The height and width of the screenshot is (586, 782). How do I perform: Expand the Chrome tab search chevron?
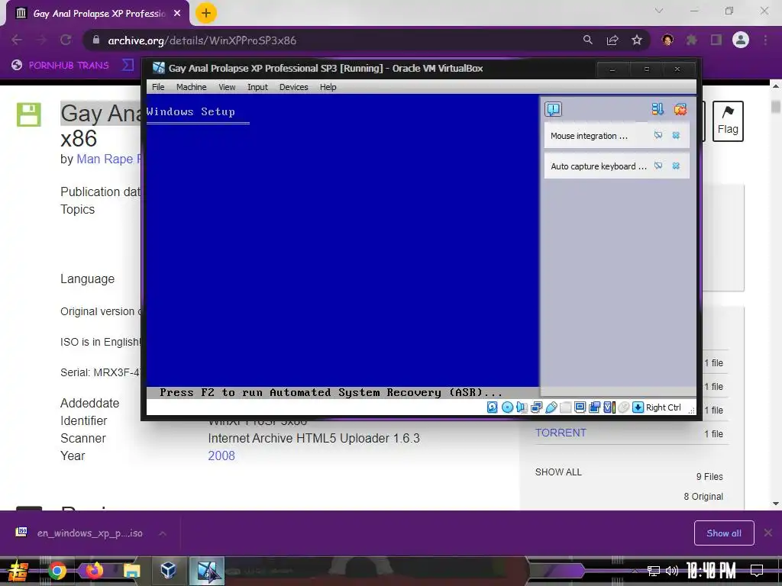[659, 11]
